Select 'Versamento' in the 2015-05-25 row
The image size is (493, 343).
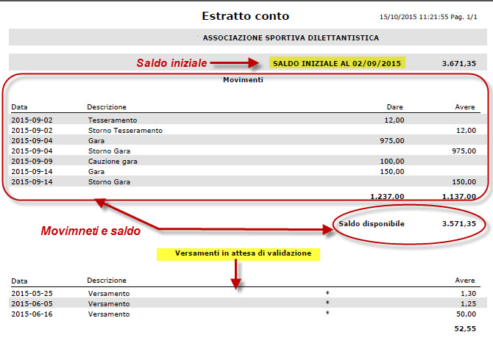tap(109, 293)
